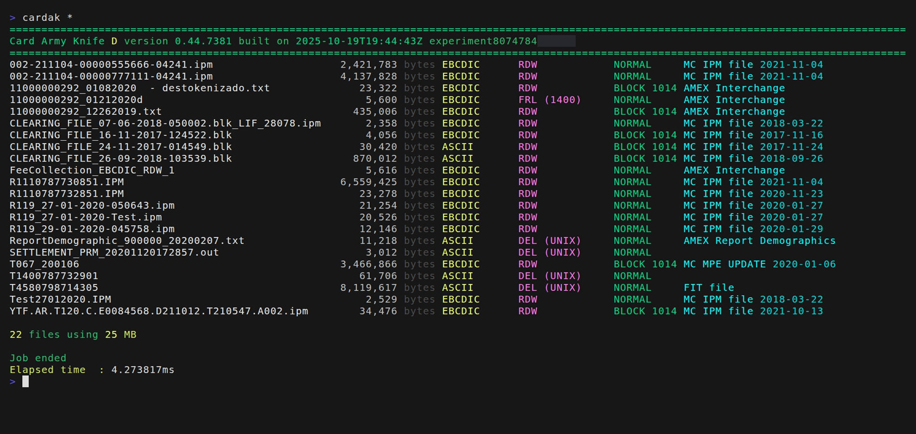Select the MC MPE UPDATE 2020-01-06 label
Viewport: 916px width, 434px height.
coord(759,264)
